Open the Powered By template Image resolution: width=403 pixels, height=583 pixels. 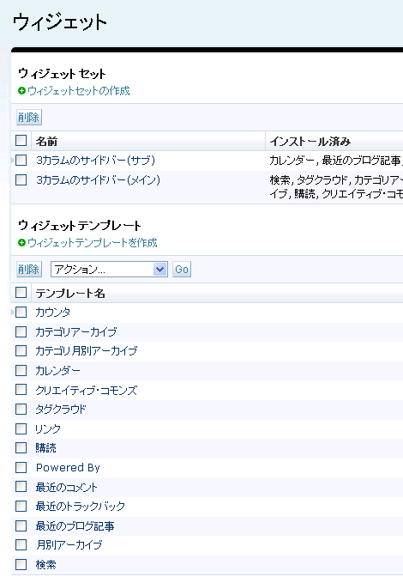(x=68, y=468)
